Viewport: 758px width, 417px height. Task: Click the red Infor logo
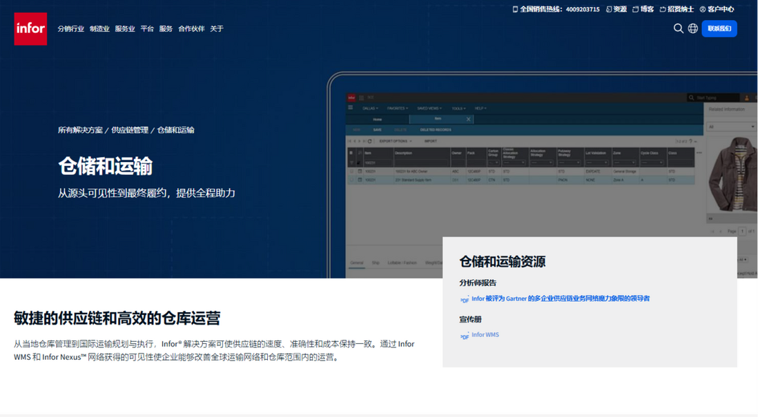(x=30, y=29)
